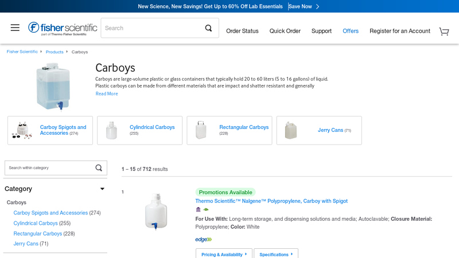Click Read More under Carboys description

click(107, 93)
